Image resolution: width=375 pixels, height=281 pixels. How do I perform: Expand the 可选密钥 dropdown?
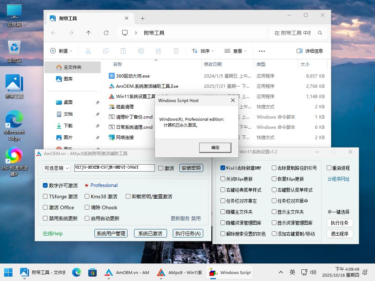click(56, 168)
